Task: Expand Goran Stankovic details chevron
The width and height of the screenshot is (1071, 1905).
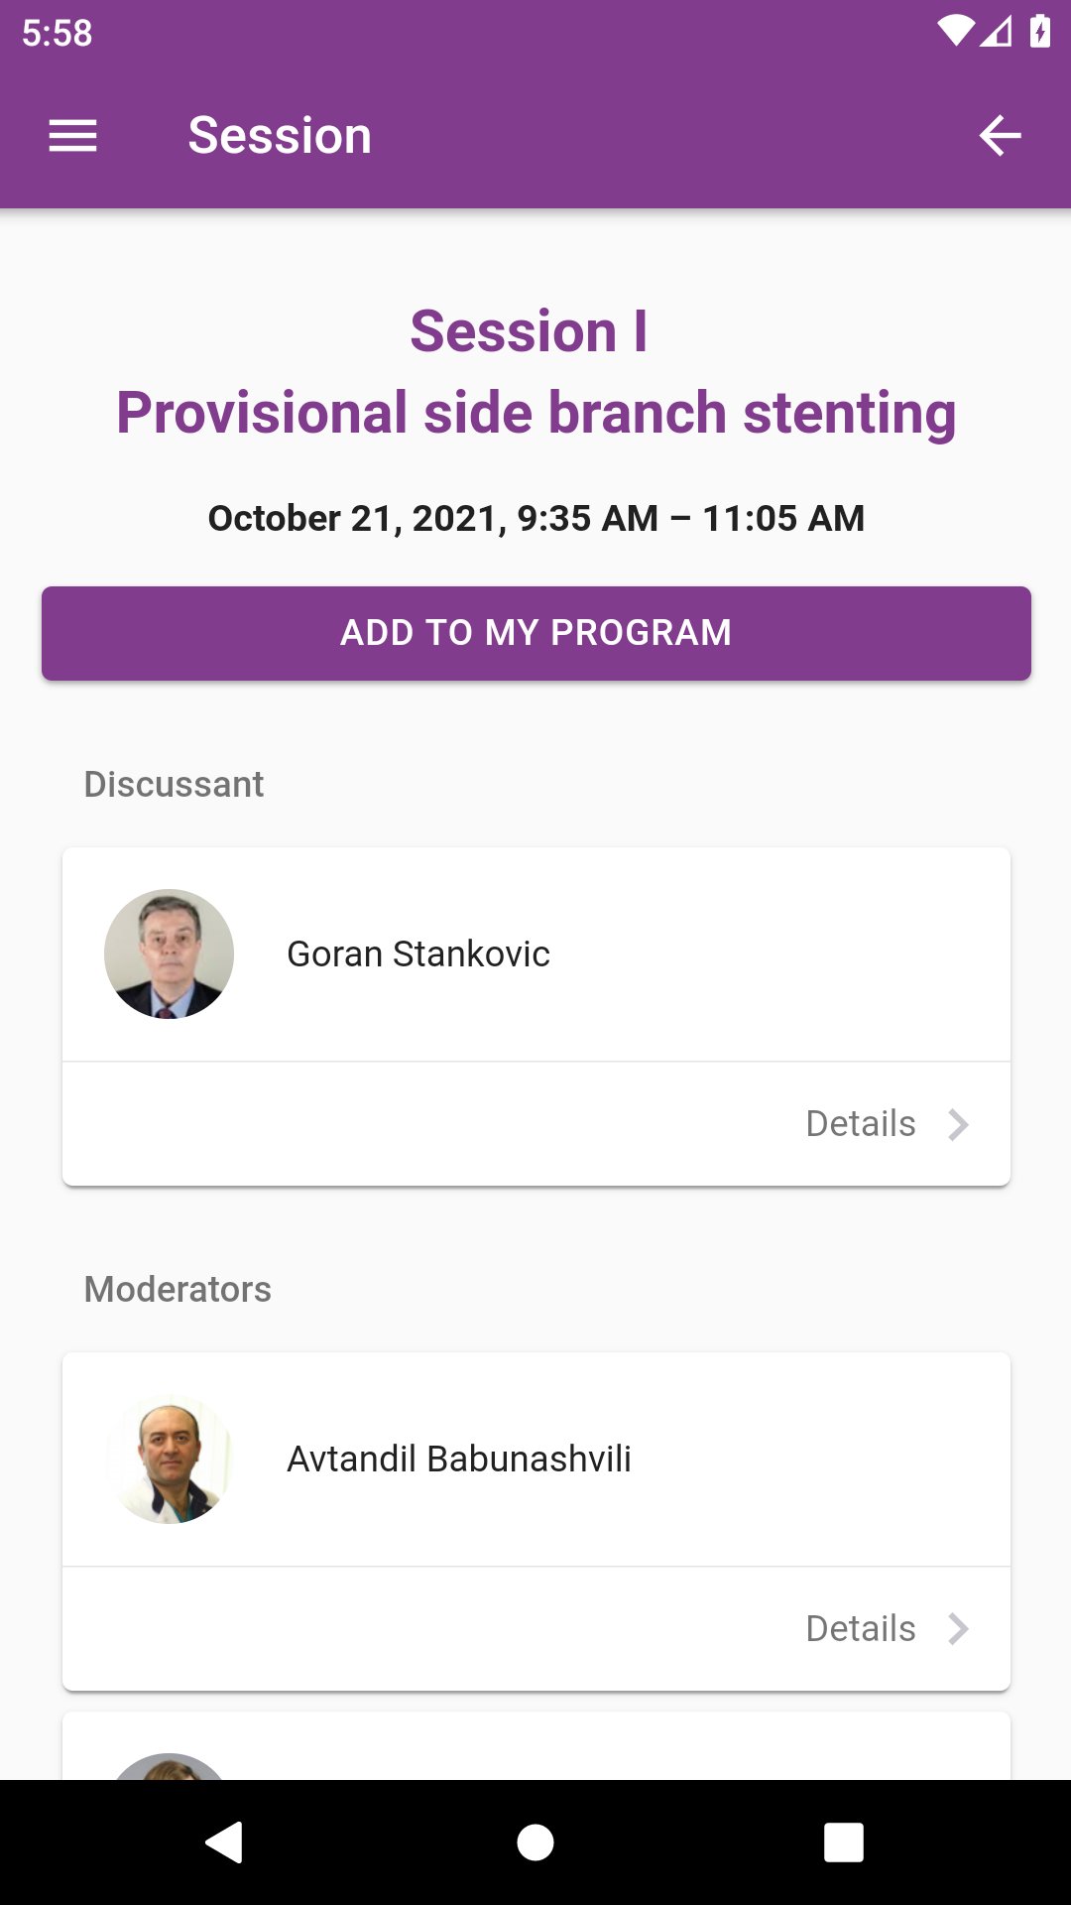Action: tap(958, 1124)
